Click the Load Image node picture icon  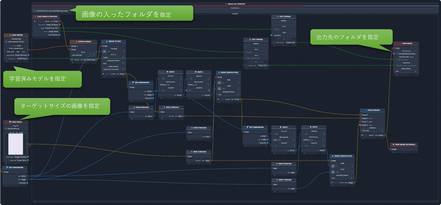click(10, 121)
